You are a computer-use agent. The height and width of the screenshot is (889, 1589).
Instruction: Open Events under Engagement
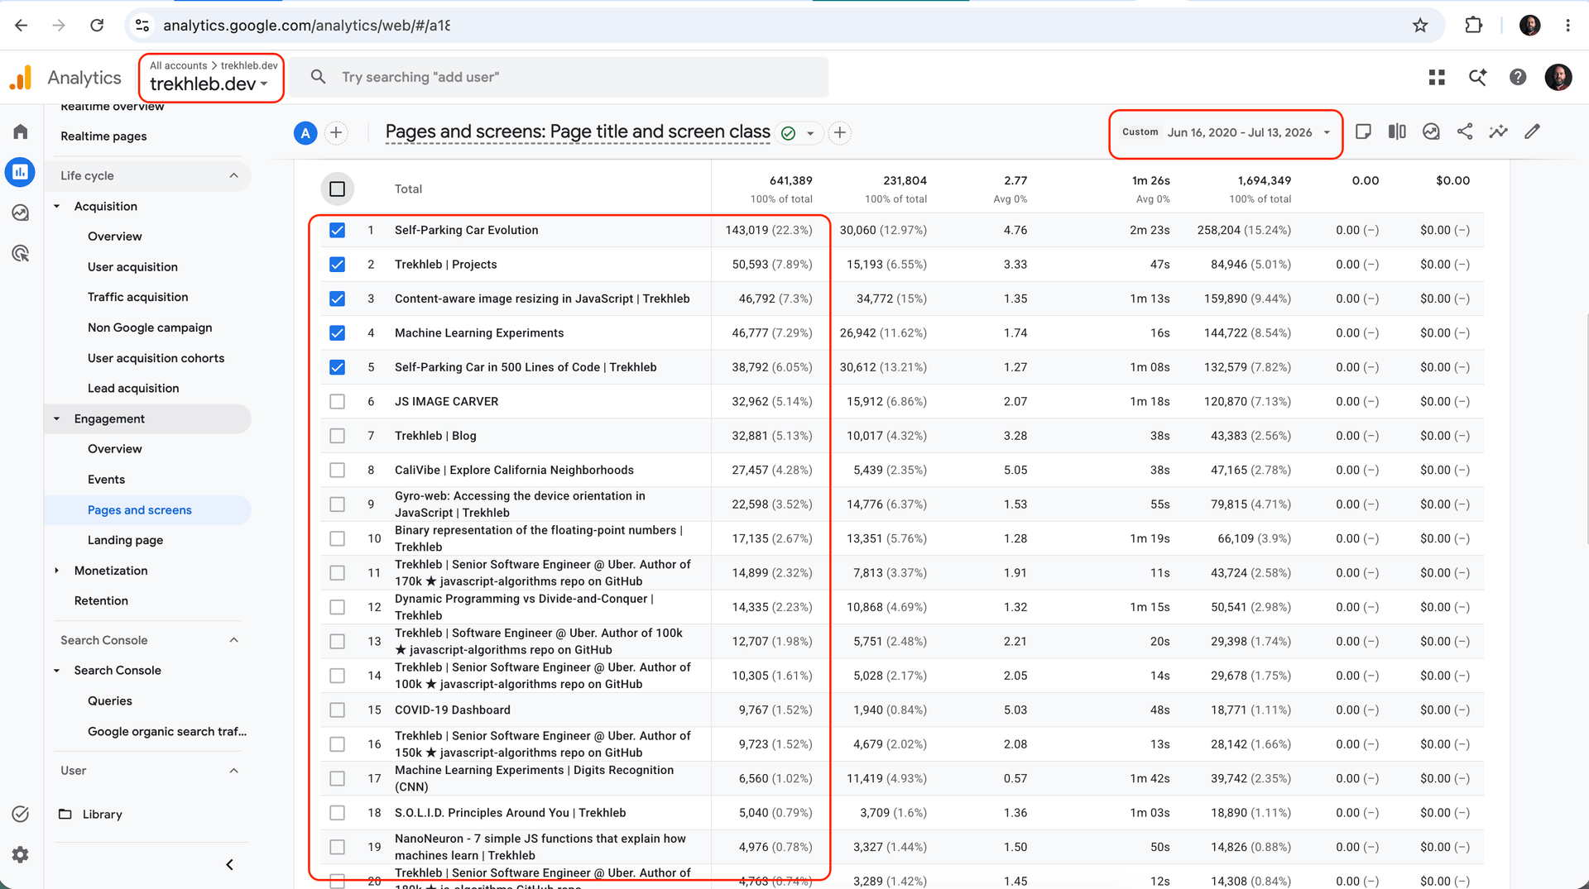click(106, 480)
